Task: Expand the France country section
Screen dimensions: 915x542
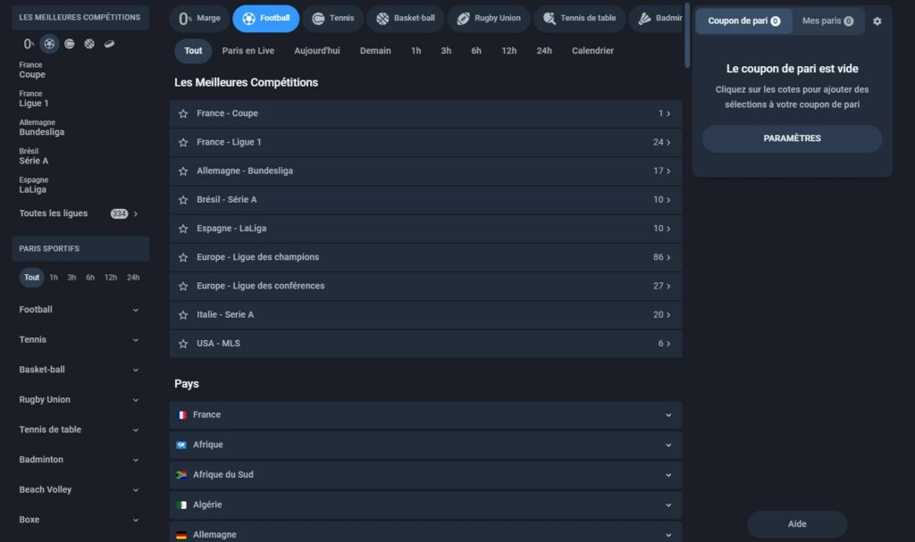Action: (425, 415)
